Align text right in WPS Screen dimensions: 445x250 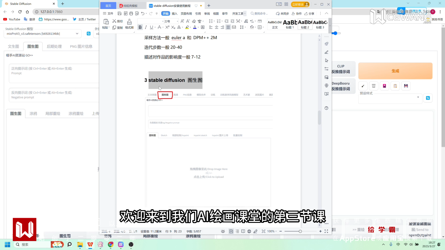[222, 27]
